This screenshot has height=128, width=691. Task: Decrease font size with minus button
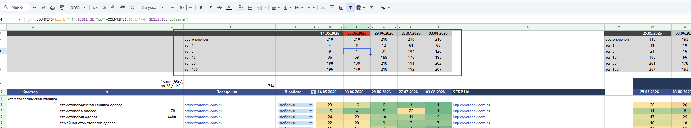(x=172, y=7)
